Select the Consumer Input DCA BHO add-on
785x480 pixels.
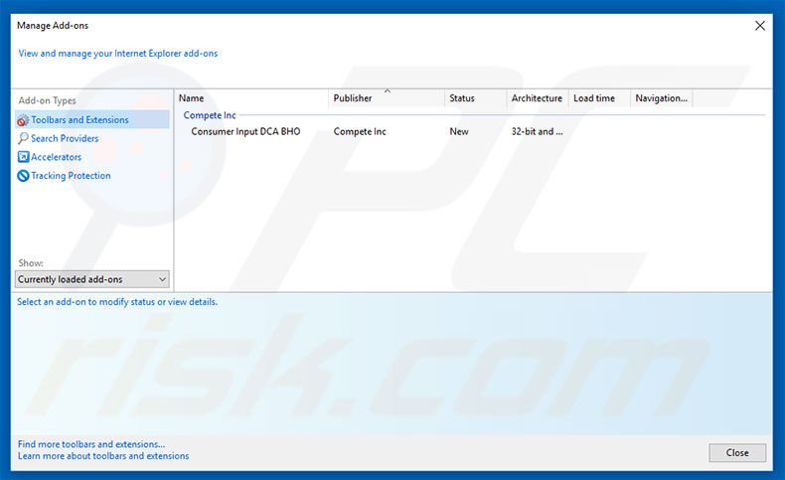pyautogui.click(x=245, y=131)
